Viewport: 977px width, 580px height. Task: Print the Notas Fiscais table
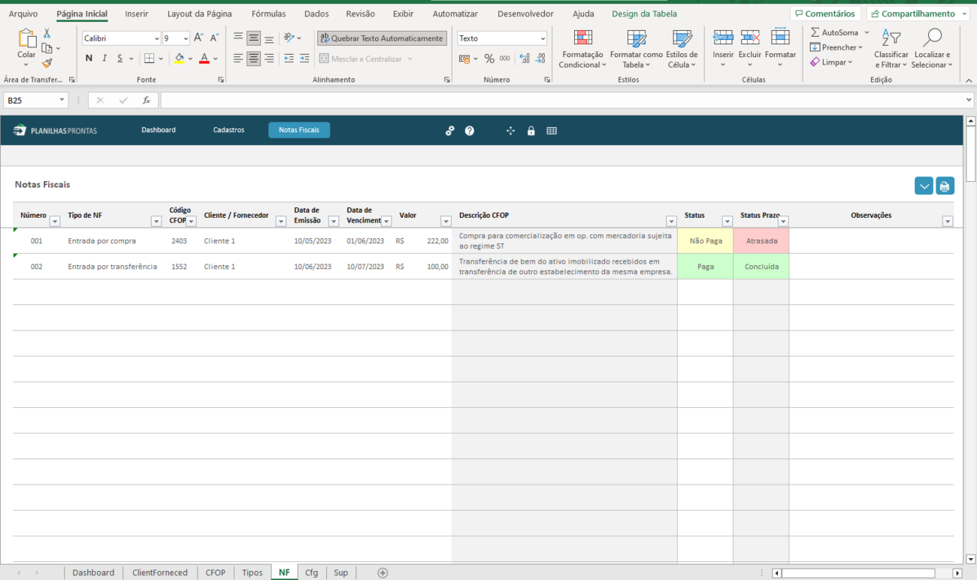click(945, 185)
